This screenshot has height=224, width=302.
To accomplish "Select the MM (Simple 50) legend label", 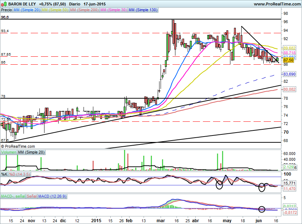I will (55, 10).
